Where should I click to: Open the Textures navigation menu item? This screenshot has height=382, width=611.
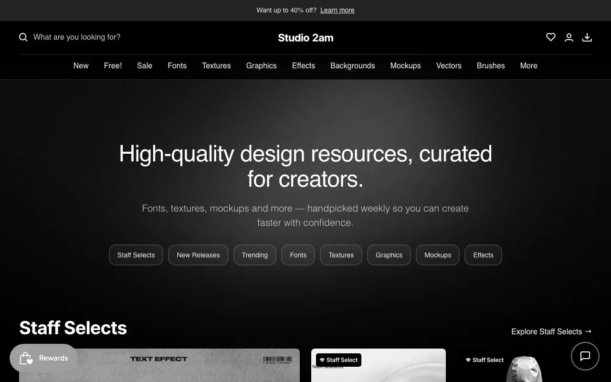[216, 66]
